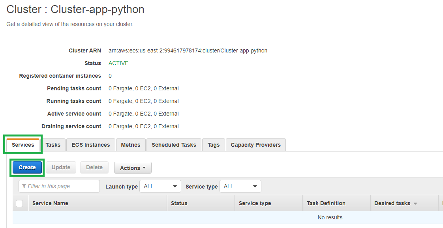
Task: Switch to the Tasks tab
Action: (53, 145)
